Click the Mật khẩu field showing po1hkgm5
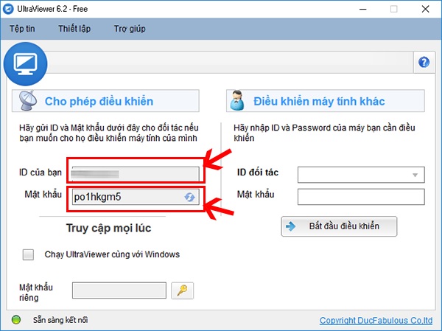 (136, 197)
